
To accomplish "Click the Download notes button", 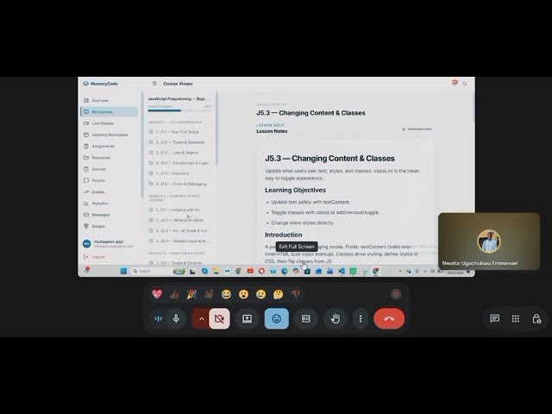I will pyautogui.click(x=417, y=129).
